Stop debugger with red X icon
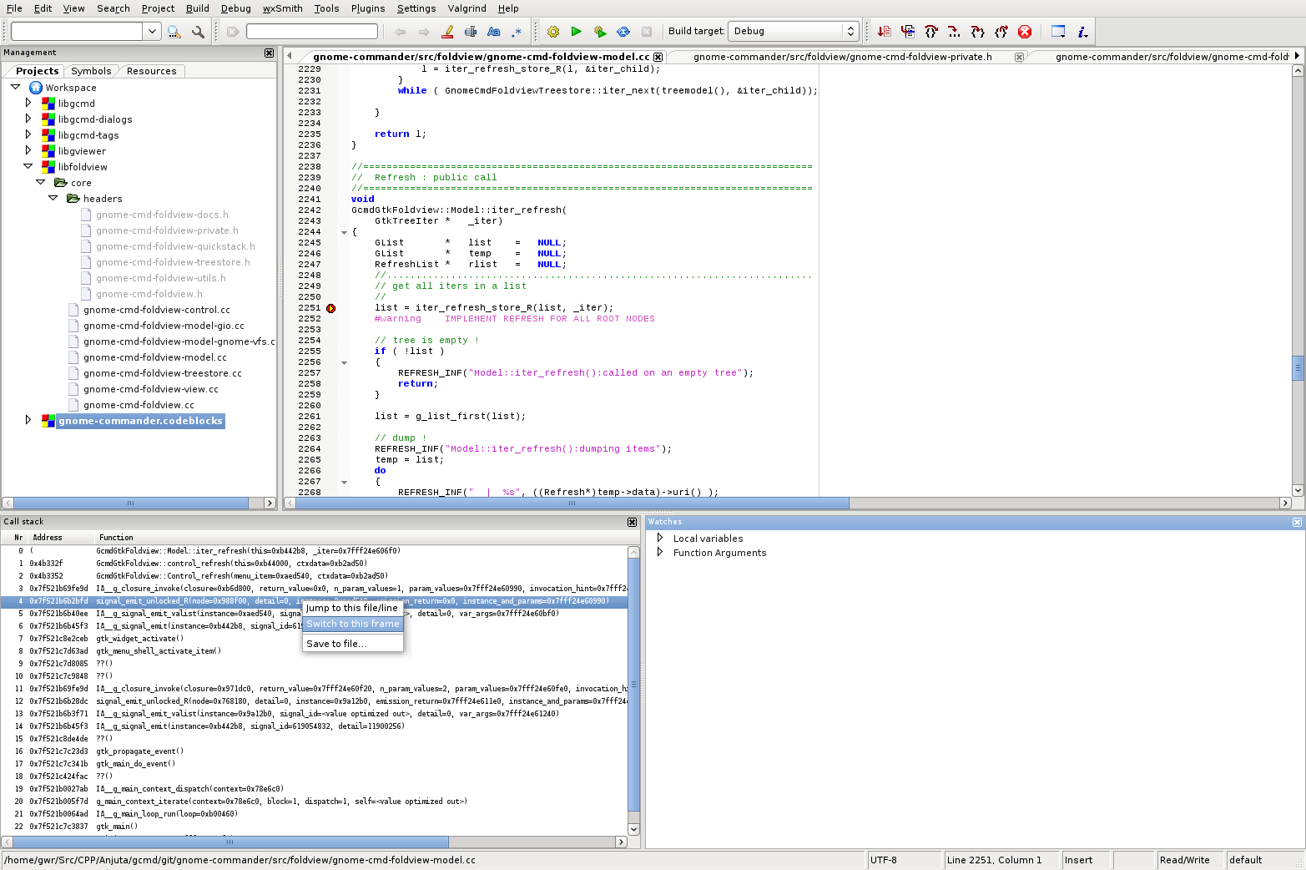The width and height of the screenshot is (1306, 870). tap(1025, 32)
